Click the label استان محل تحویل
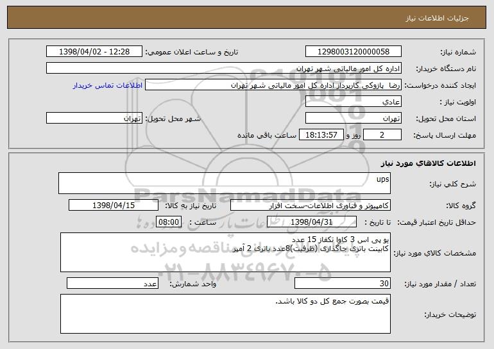The image size is (494, 349). coord(446,118)
